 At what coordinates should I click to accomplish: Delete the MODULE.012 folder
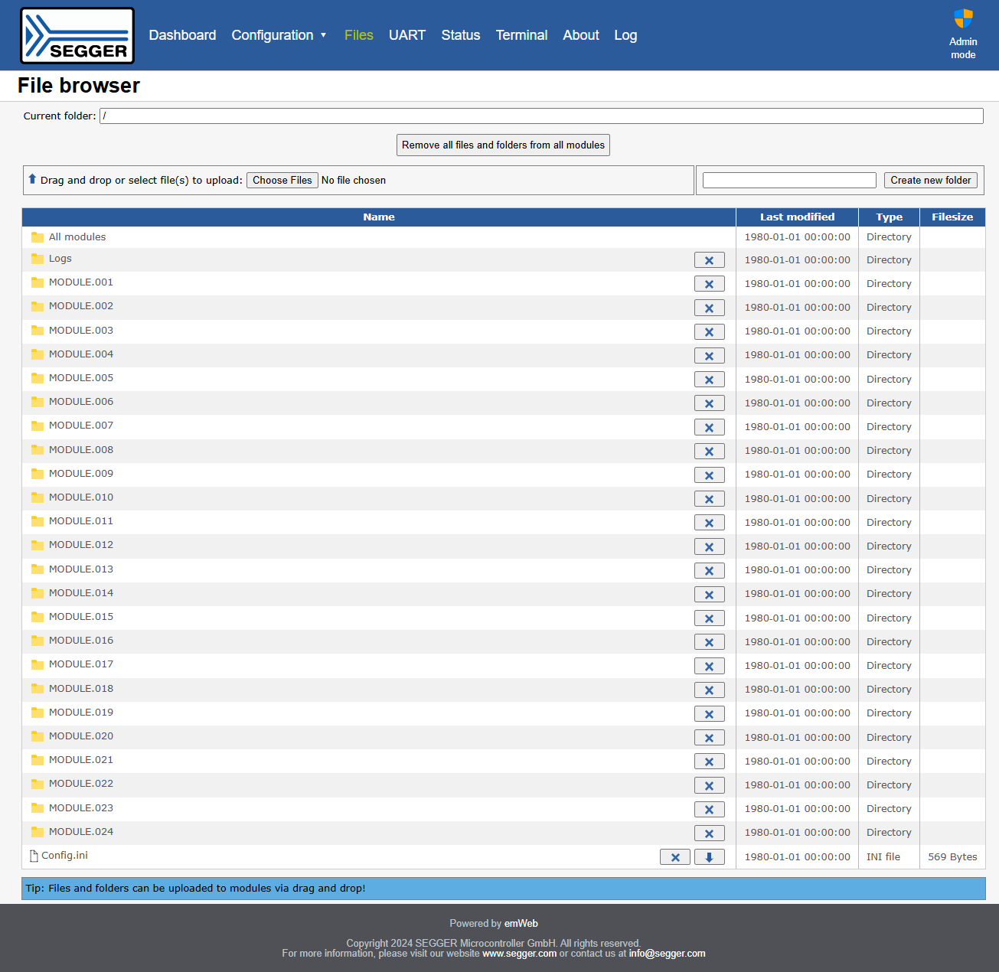tap(709, 546)
